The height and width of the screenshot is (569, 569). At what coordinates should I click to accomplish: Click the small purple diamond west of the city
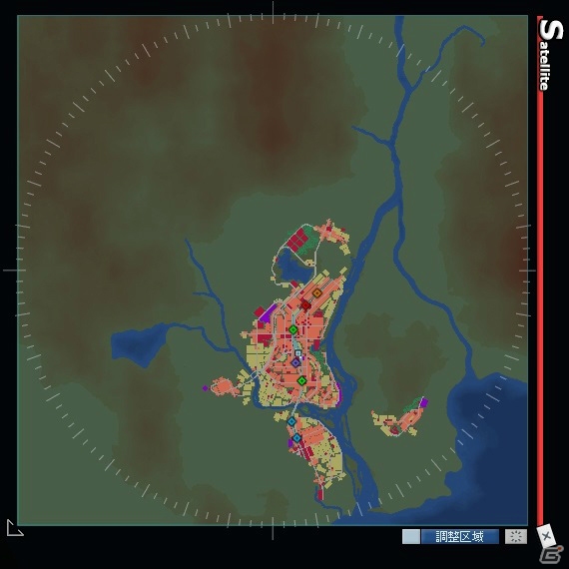(x=206, y=388)
